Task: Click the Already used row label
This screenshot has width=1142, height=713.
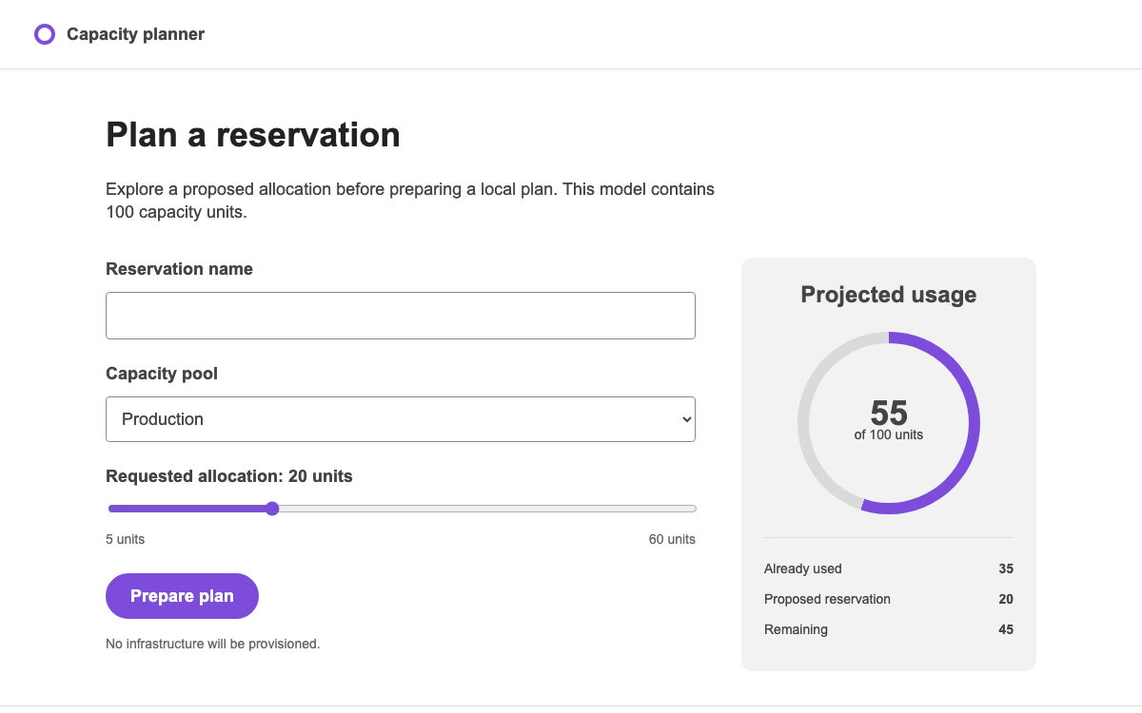Action: 803,568
